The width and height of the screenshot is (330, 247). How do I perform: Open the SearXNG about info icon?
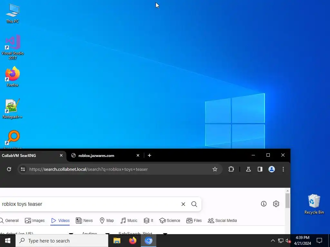(264, 204)
